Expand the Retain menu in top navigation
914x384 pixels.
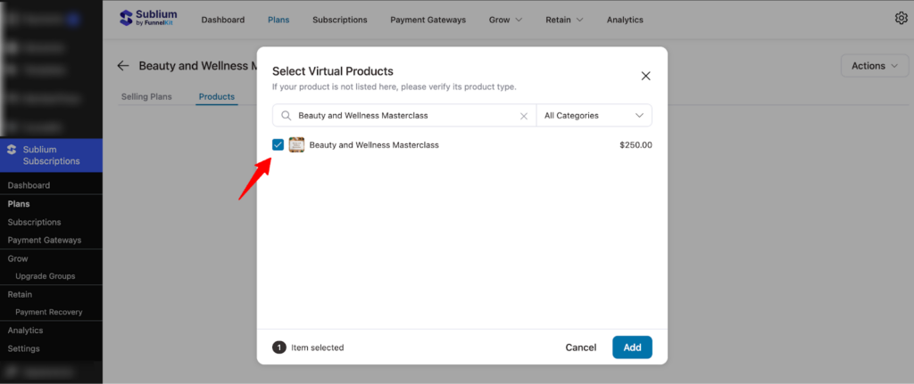[x=564, y=20]
